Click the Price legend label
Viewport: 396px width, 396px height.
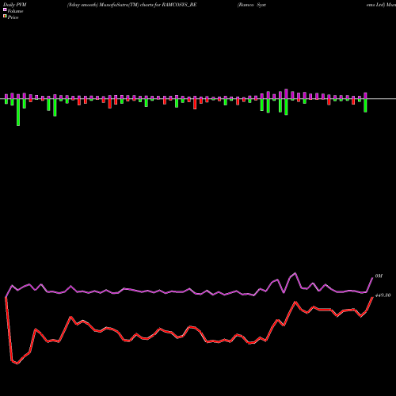pos(13,17)
